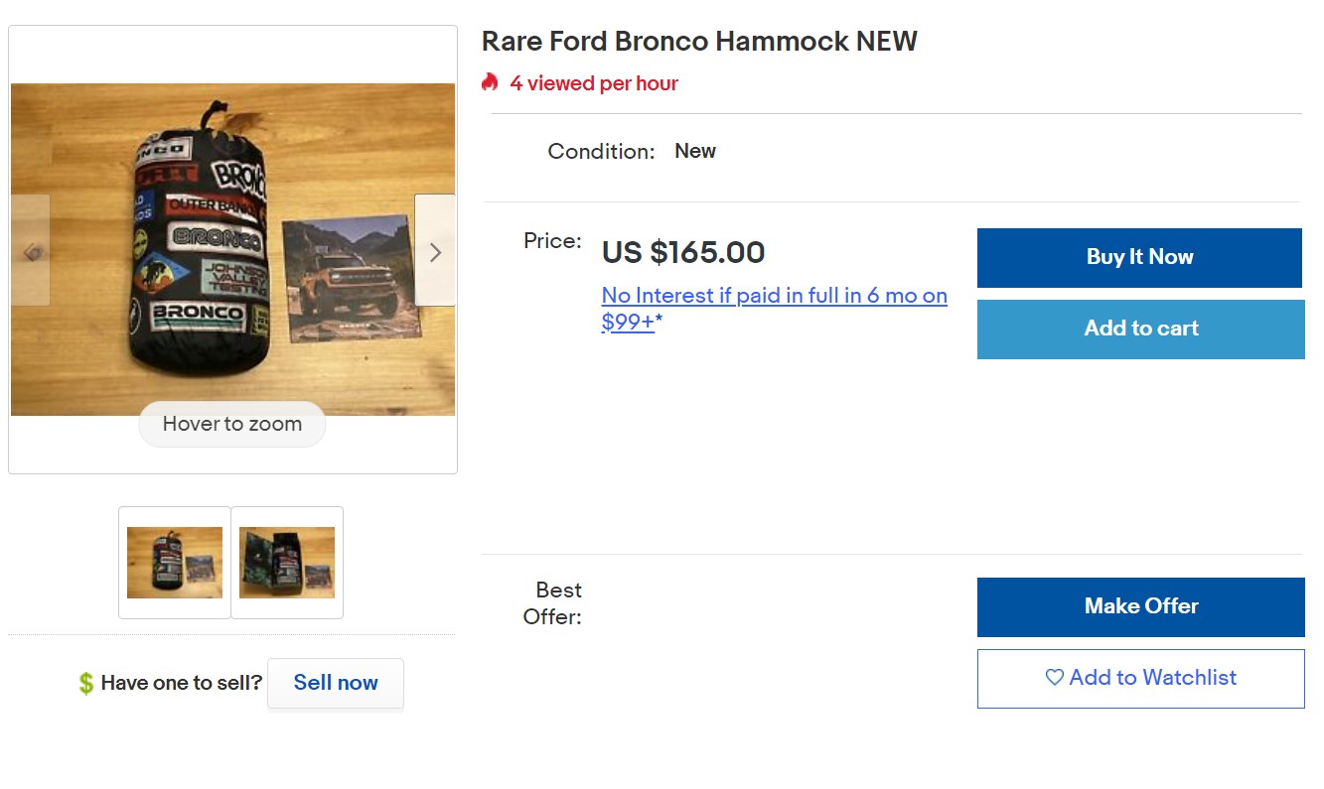
Task: Click the Sell now button
Action: pyautogui.click(x=336, y=683)
